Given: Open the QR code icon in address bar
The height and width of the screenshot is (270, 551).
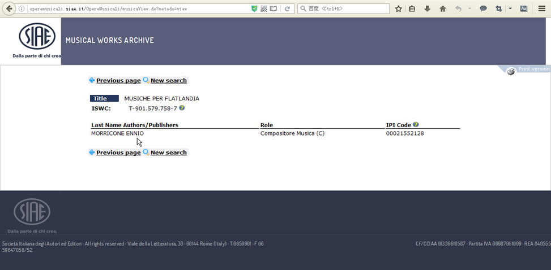Looking at the screenshot, I should click(264, 9).
